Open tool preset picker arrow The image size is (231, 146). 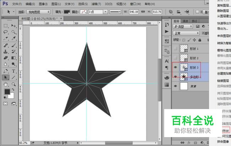point(14,12)
